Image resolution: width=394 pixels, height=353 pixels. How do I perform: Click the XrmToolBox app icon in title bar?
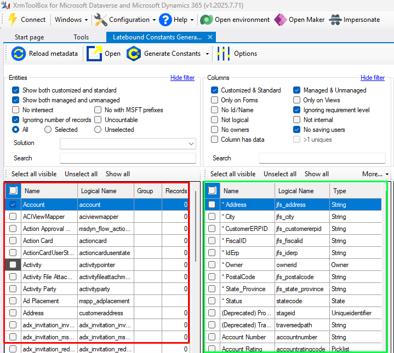tap(5, 5)
